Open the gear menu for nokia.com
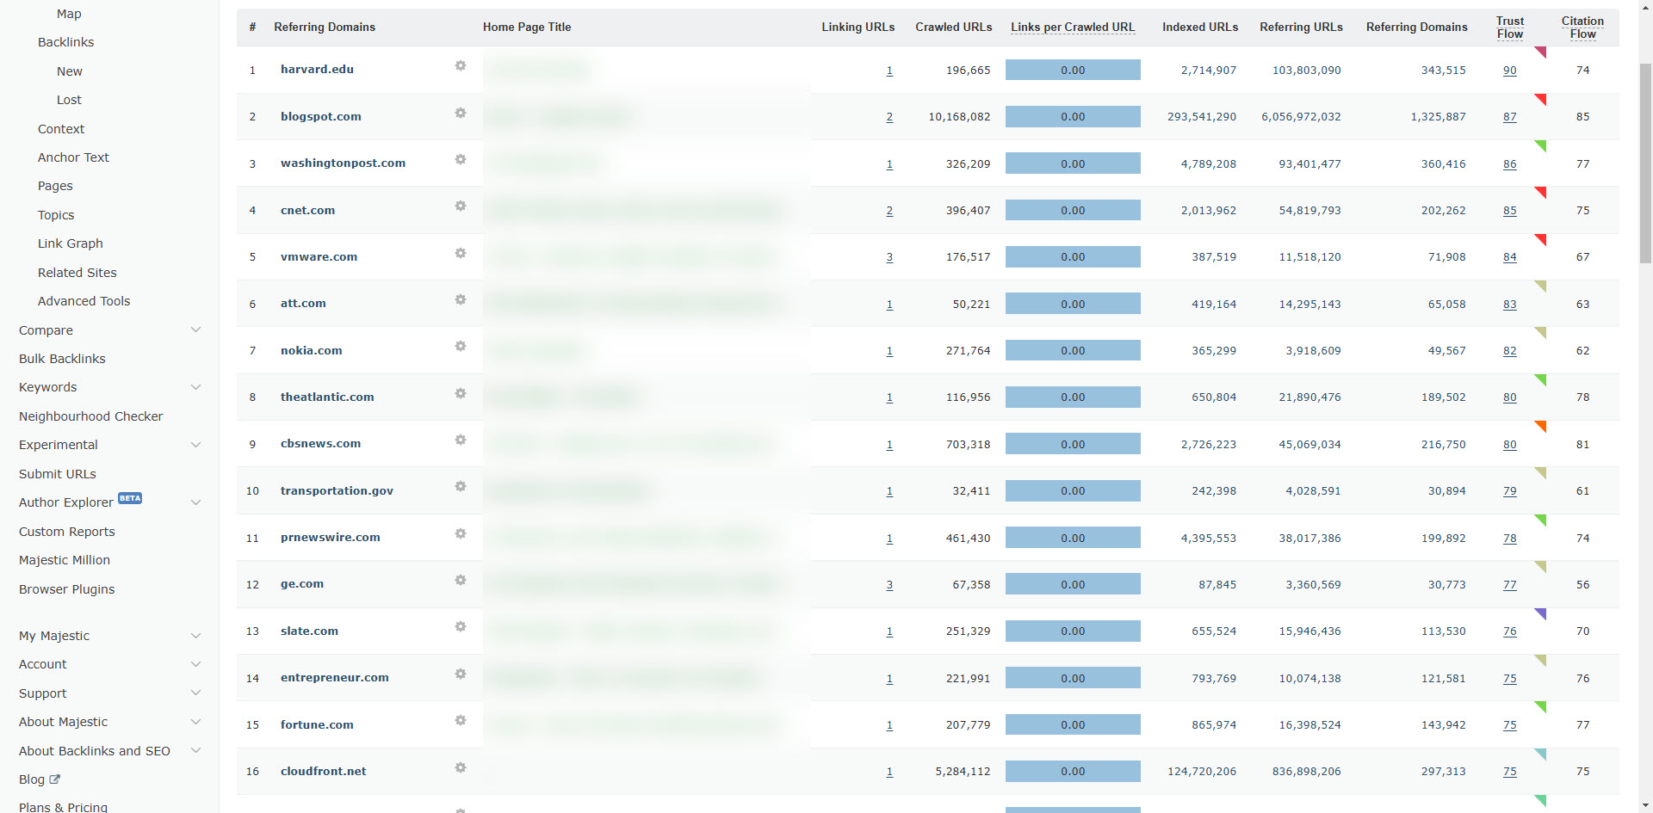1653x813 pixels. click(461, 347)
